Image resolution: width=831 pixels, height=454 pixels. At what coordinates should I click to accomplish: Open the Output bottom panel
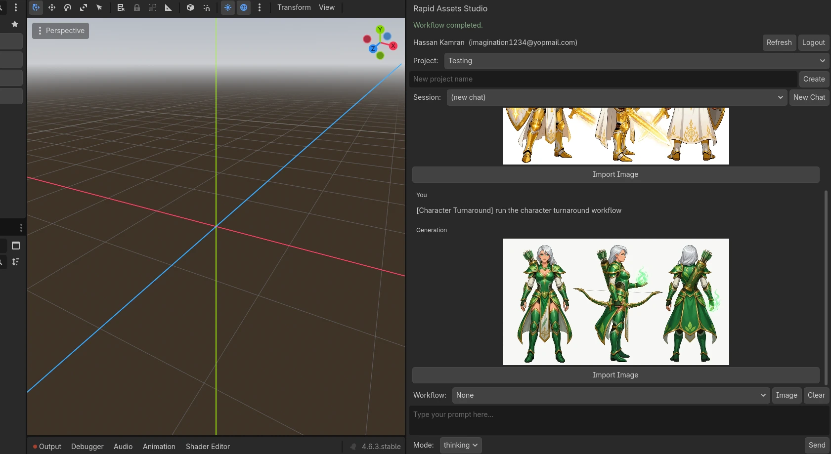click(47, 447)
